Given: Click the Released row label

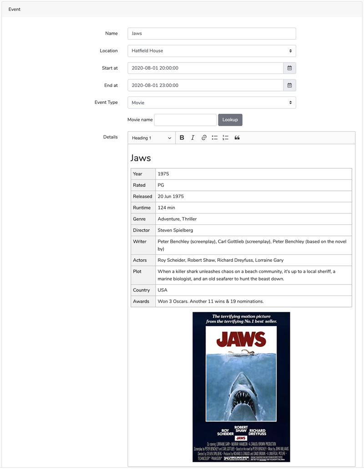Looking at the screenshot, I should coord(142,197).
